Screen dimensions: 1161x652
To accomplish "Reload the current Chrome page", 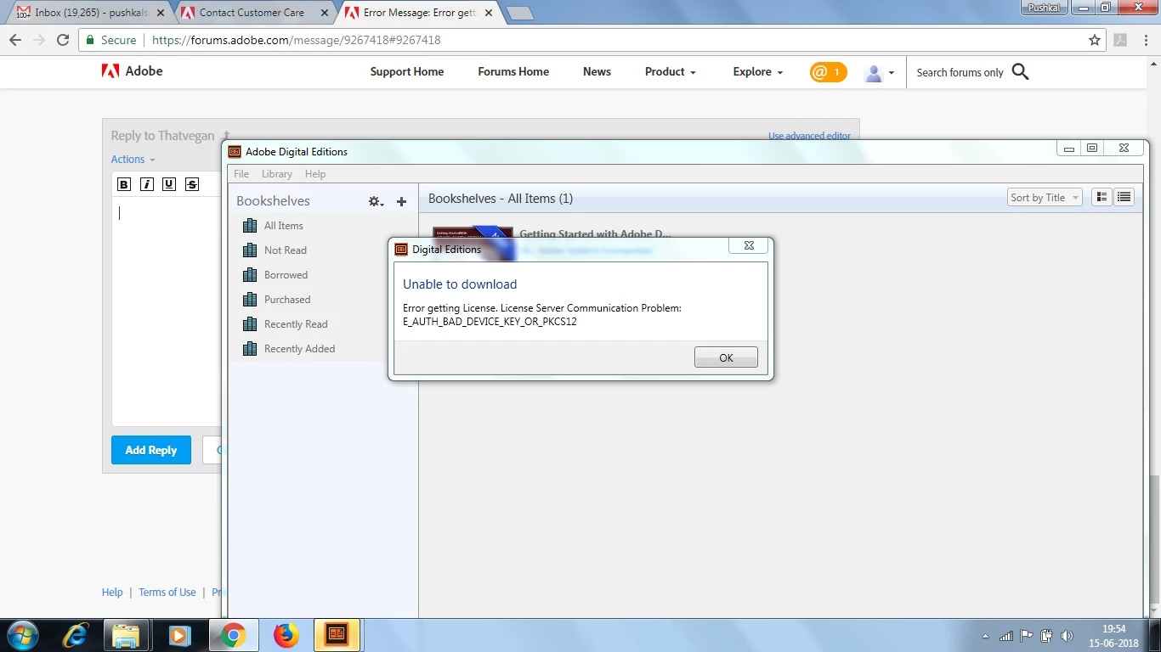I will pos(63,40).
